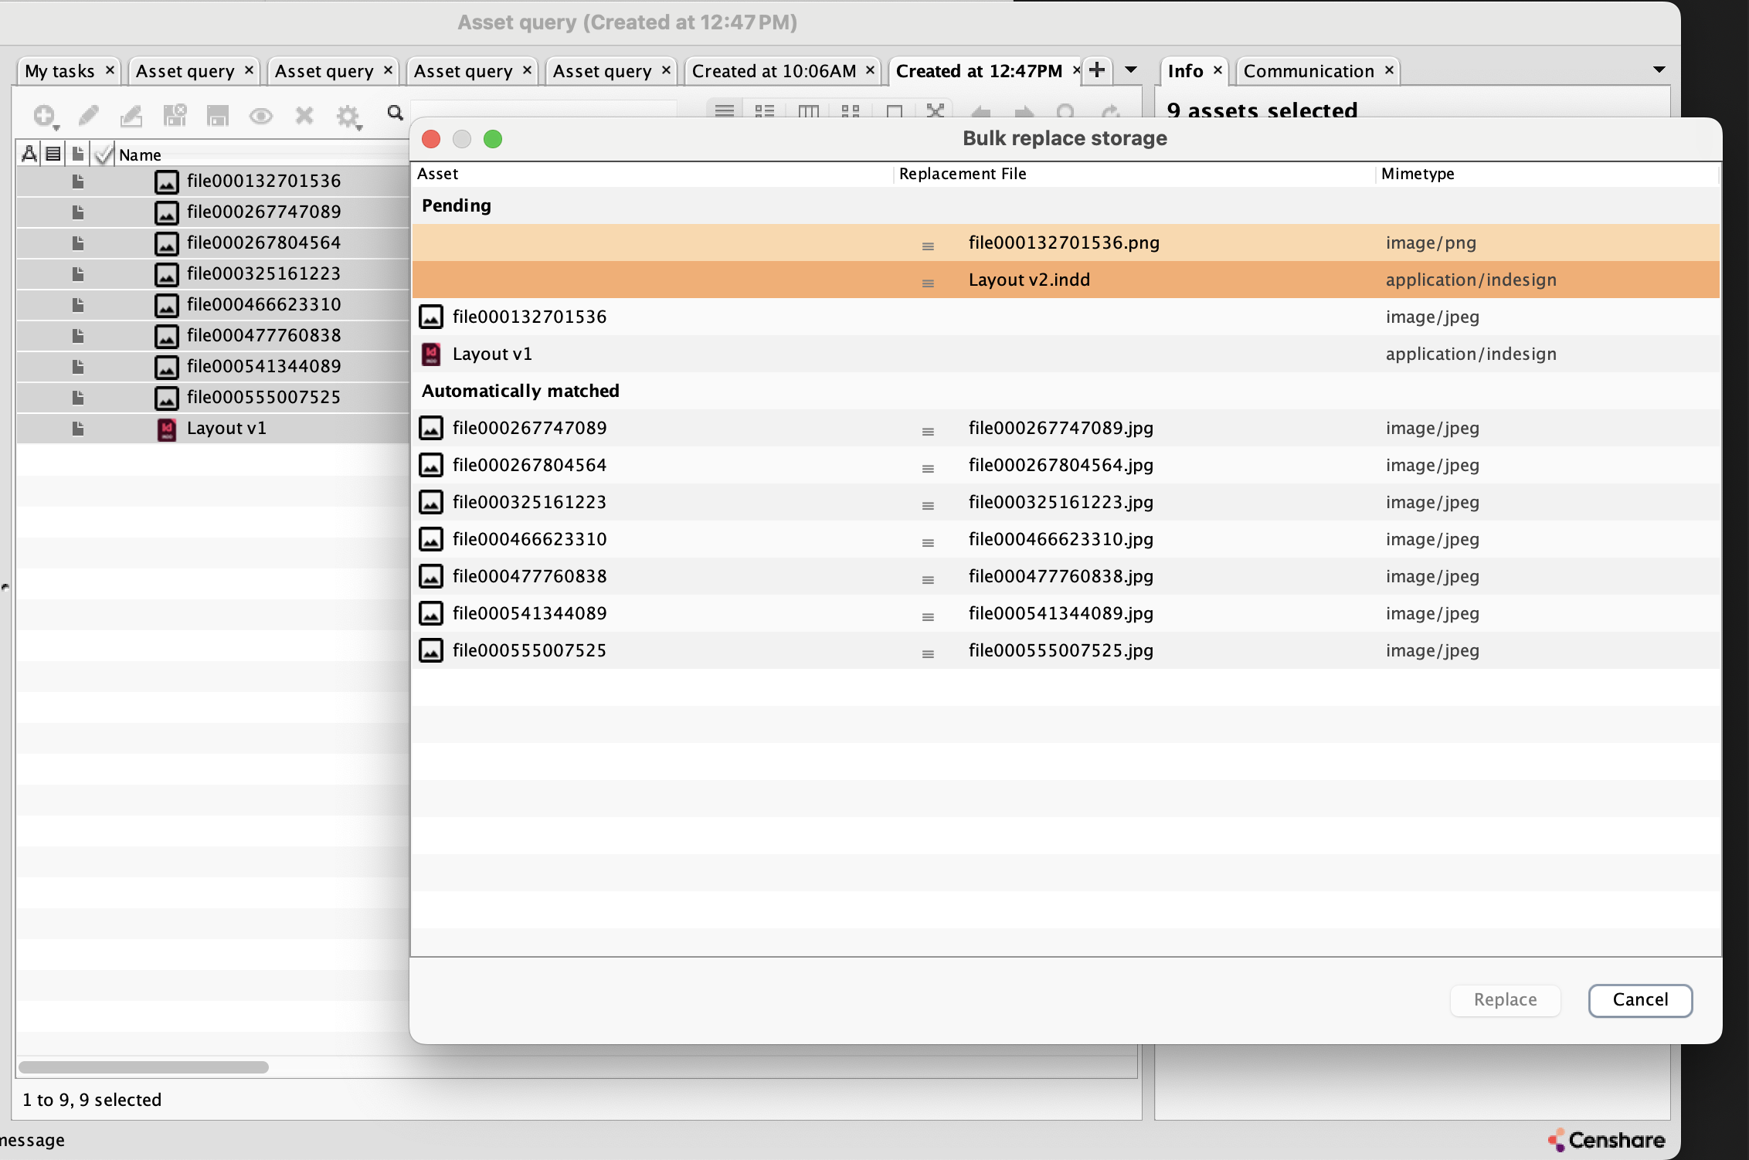Click replacement file000477760838.jpg in dialog
This screenshot has width=1749, height=1160.
(1061, 576)
